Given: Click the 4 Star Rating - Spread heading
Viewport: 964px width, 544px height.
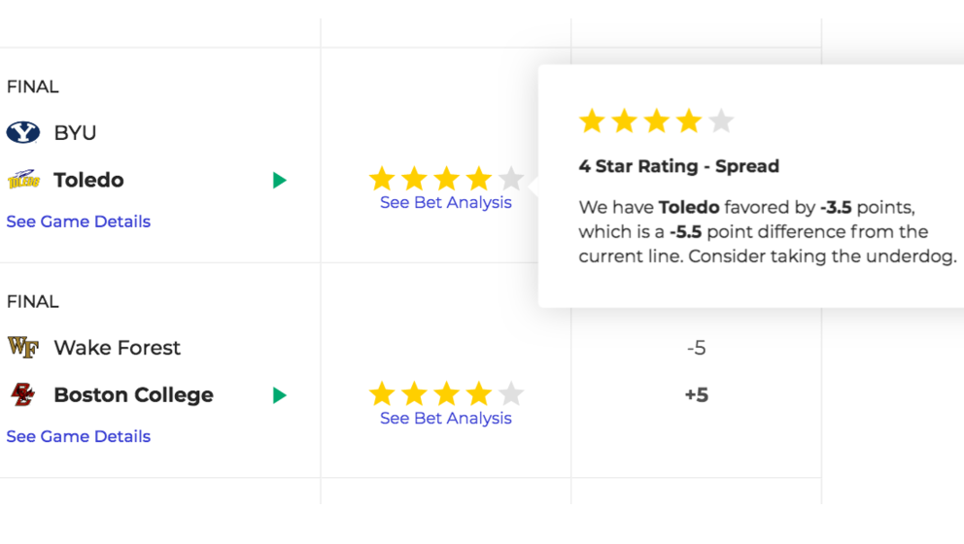Looking at the screenshot, I should pyautogui.click(x=678, y=166).
